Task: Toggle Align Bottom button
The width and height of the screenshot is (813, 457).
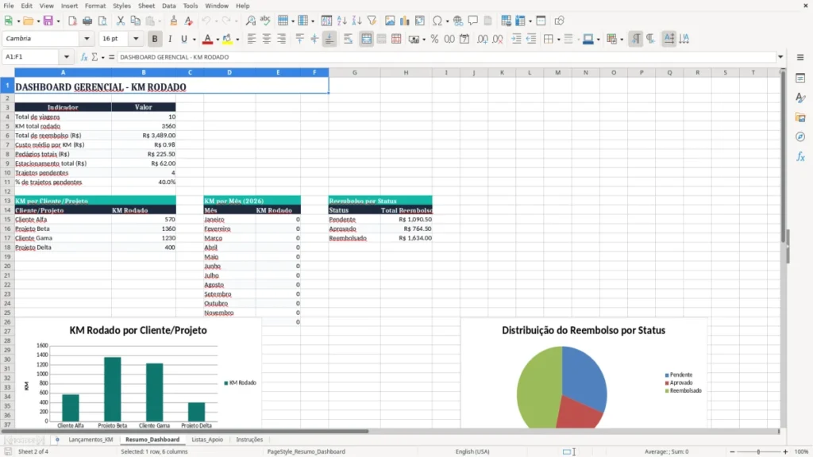Action: tap(329, 39)
